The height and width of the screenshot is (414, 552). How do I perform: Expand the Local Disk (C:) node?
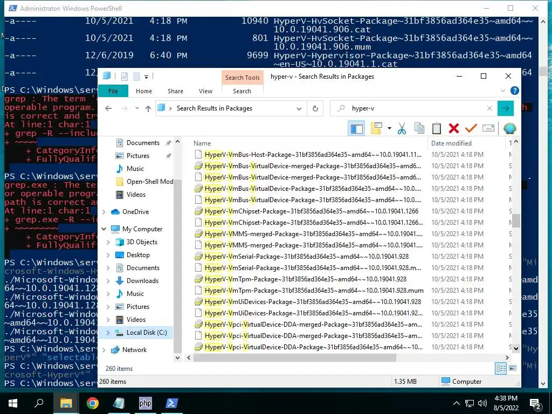click(108, 333)
